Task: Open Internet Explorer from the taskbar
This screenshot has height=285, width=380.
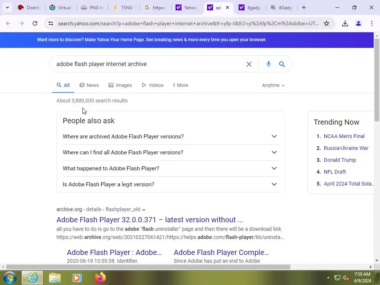Action: (x=32, y=278)
